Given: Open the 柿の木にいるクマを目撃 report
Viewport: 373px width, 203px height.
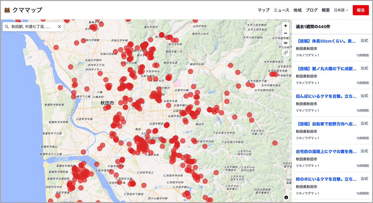Looking at the screenshot, I should [x=326, y=179].
